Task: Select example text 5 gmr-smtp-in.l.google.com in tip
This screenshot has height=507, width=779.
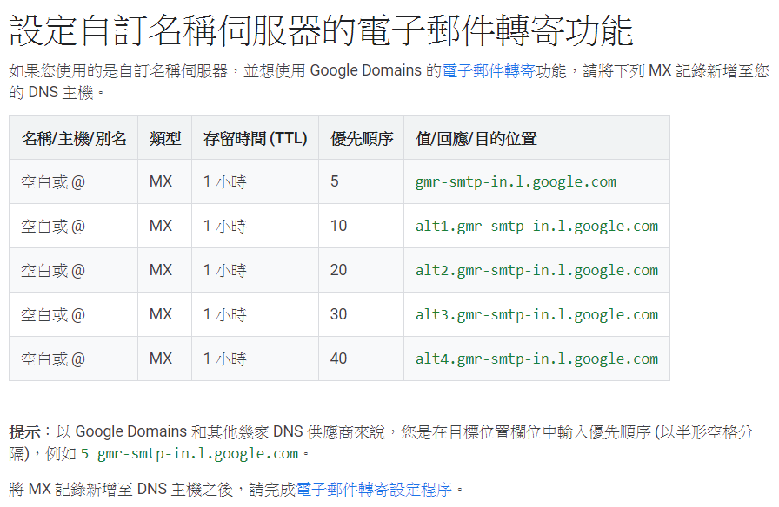Action: click(190, 453)
